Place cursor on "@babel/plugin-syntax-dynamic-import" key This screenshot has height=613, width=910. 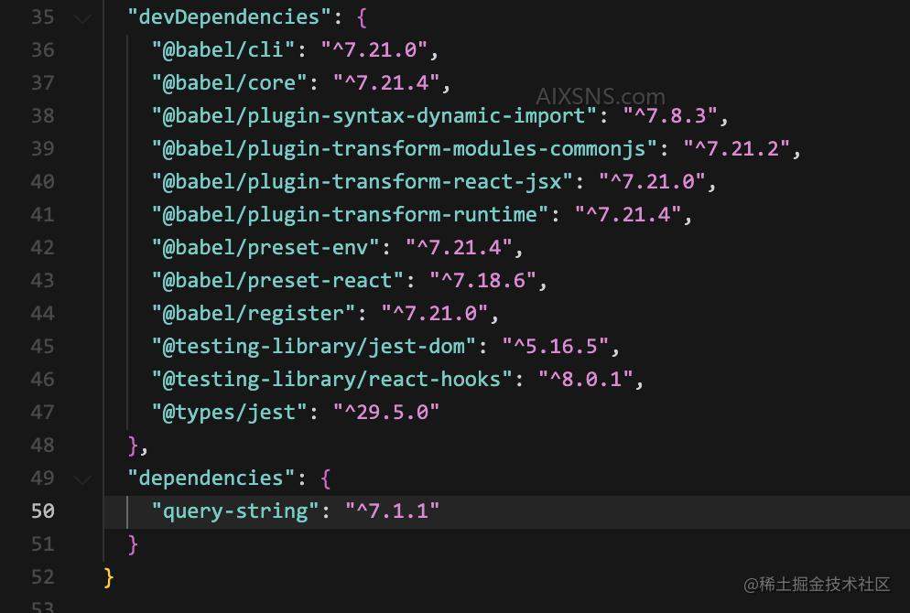(x=374, y=116)
